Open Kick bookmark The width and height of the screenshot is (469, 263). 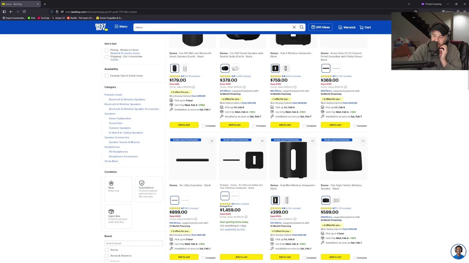click(32, 18)
